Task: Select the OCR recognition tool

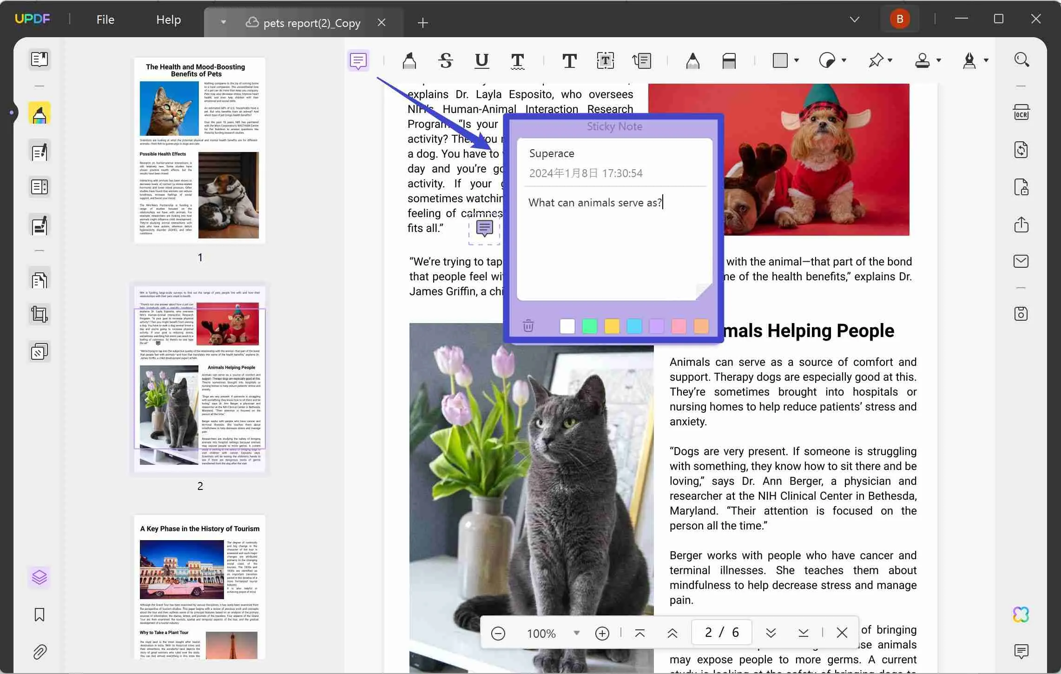Action: (1022, 114)
